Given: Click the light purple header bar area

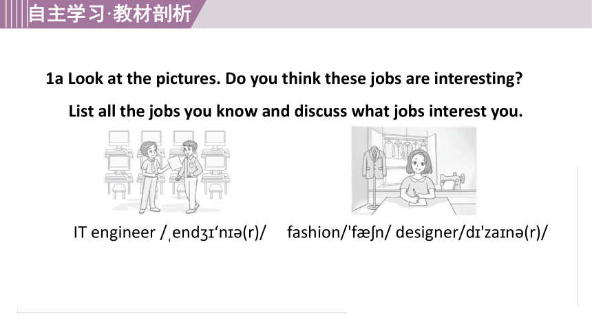Looking at the screenshot, I should pos(392,14).
